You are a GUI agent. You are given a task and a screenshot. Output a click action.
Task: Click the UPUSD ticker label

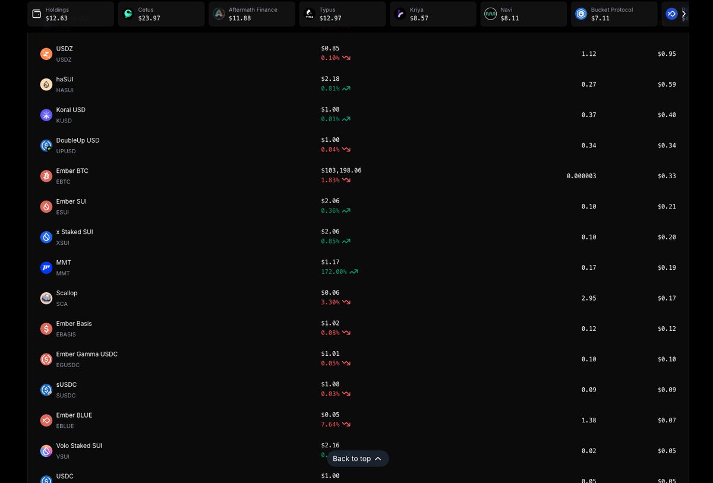point(66,151)
